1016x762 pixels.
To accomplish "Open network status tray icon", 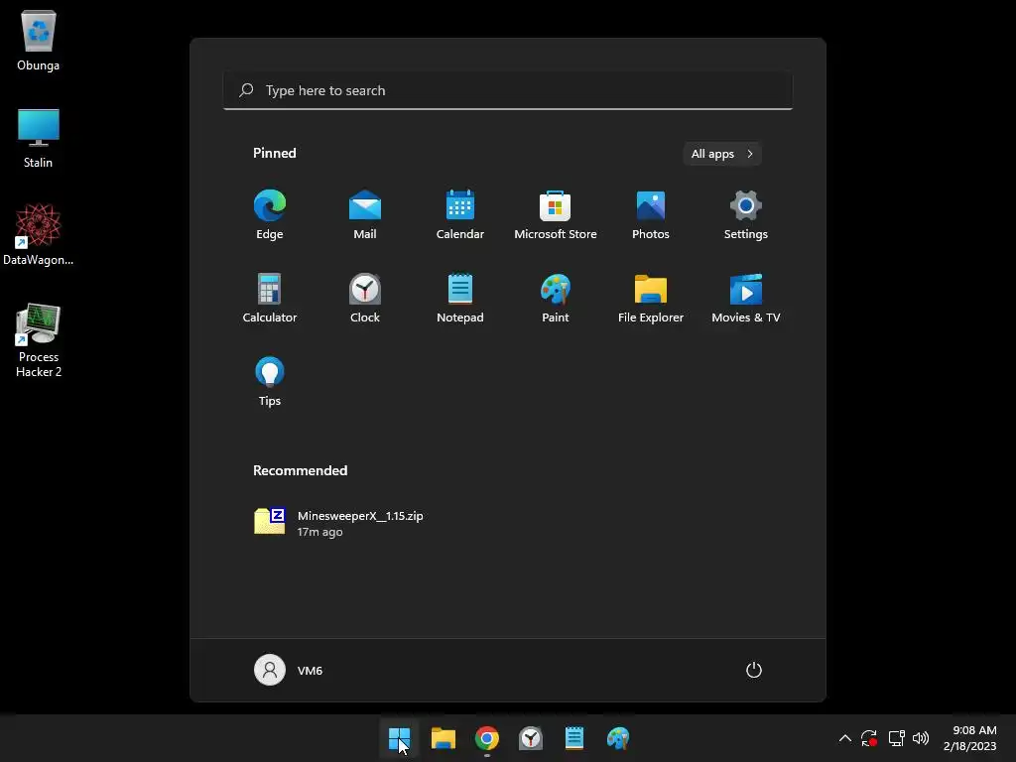I will [896, 738].
